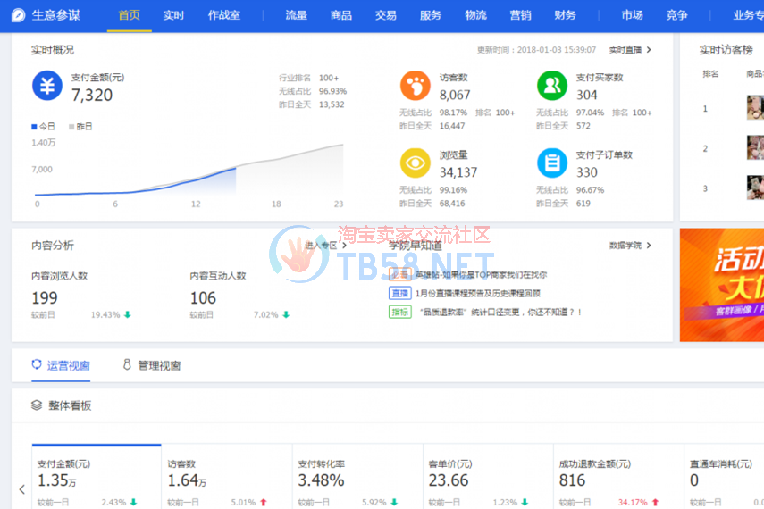Click the 昨日 legend marker
This screenshot has width=764, height=509.
coord(71,127)
